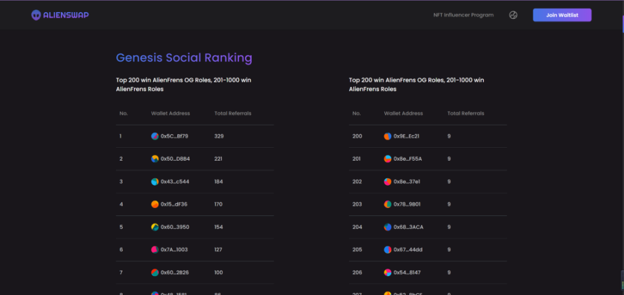Click avatar icon for wallet 0x78...9801
Viewport: 624px width, 295px height.
tap(388, 205)
